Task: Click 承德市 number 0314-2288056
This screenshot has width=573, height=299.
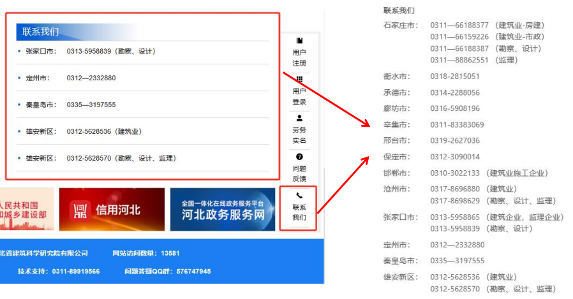Action: (x=454, y=92)
